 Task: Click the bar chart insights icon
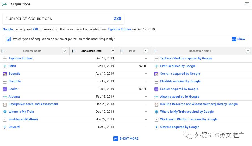9,39
